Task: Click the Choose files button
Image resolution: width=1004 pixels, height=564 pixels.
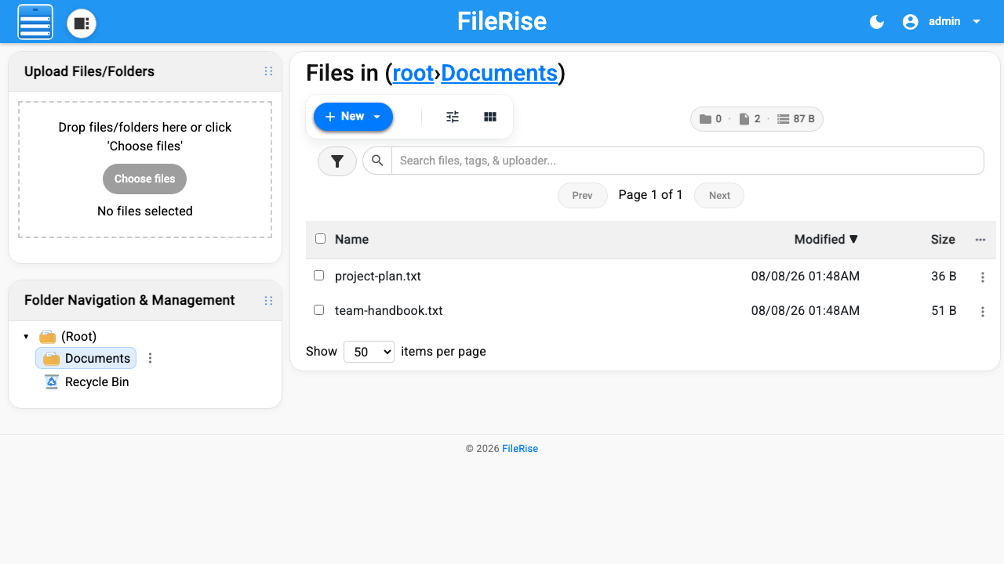Action: (144, 179)
